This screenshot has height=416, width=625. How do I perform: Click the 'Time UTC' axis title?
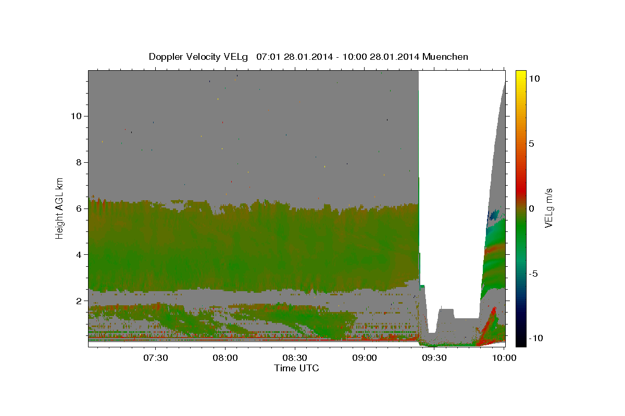point(296,368)
